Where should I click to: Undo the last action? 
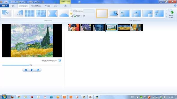pyautogui.click(x=9, y=2)
